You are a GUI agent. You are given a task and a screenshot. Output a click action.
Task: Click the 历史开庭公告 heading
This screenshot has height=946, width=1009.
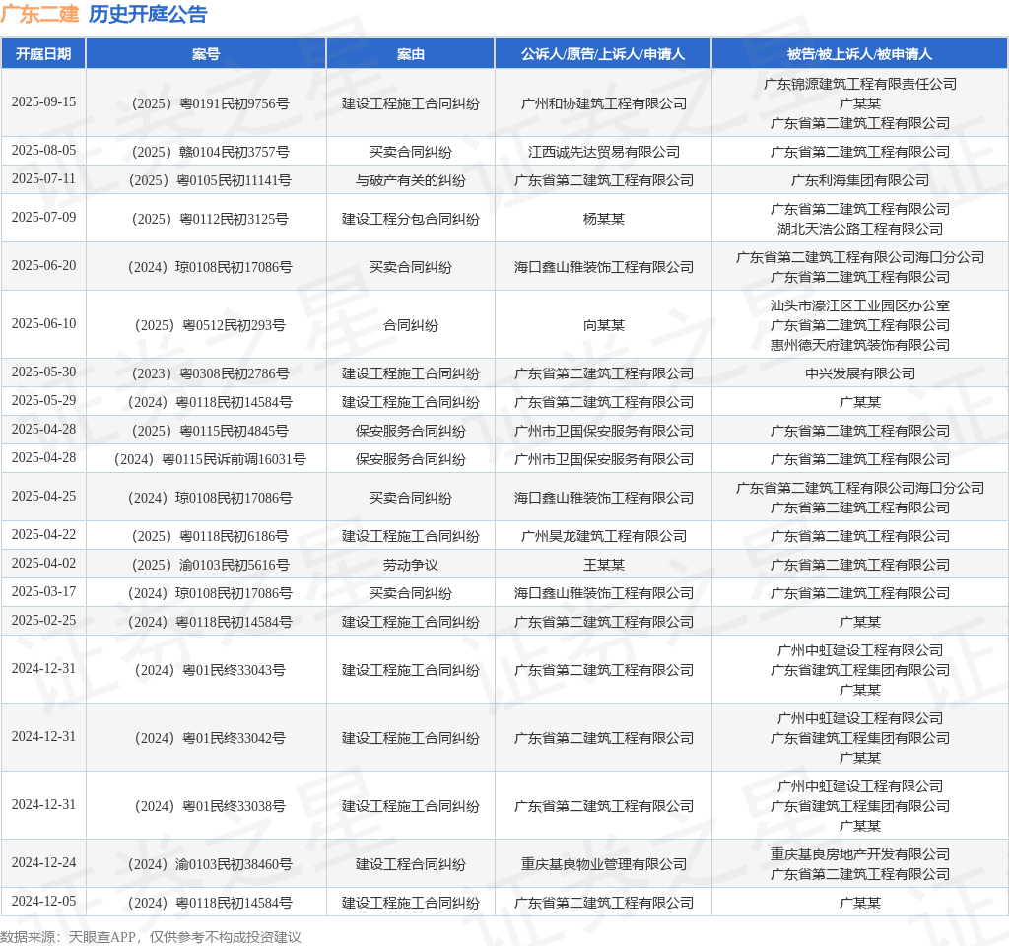148,14
